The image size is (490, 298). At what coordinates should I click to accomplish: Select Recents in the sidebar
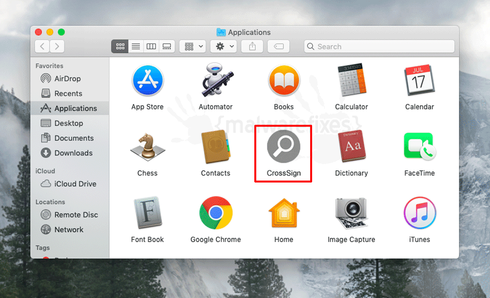coord(70,93)
